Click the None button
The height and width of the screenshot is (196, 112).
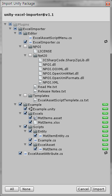pos(27,189)
